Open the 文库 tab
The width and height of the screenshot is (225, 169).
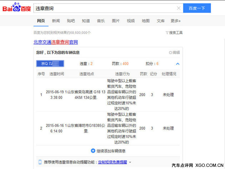(x=161, y=21)
